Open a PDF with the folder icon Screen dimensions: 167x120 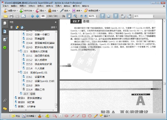pyautogui.click(x=6, y=16)
